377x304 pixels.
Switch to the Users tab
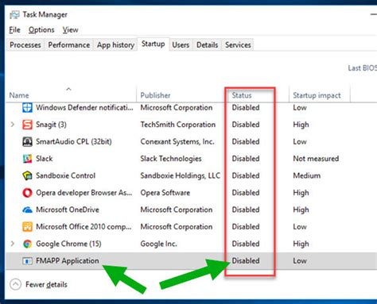tap(181, 45)
